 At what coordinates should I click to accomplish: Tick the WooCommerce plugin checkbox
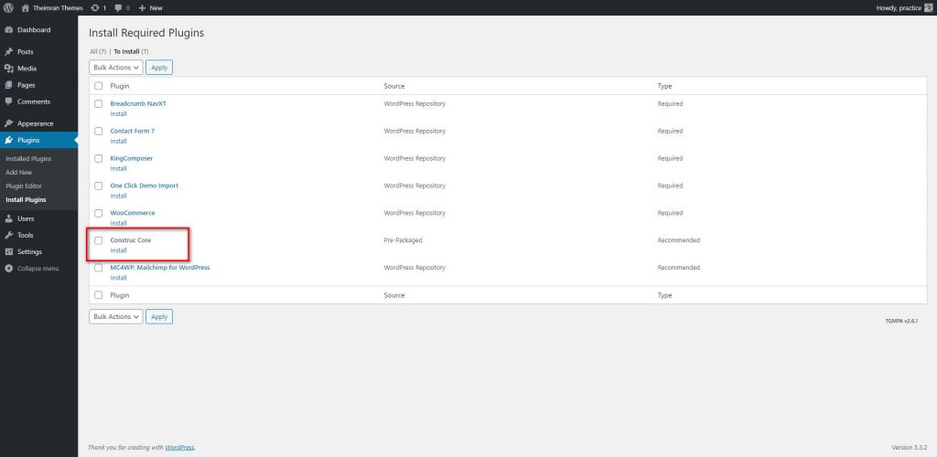[99, 213]
